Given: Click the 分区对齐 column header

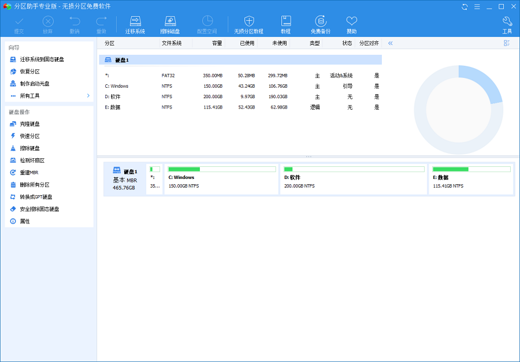Looking at the screenshot, I should (369, 43).
